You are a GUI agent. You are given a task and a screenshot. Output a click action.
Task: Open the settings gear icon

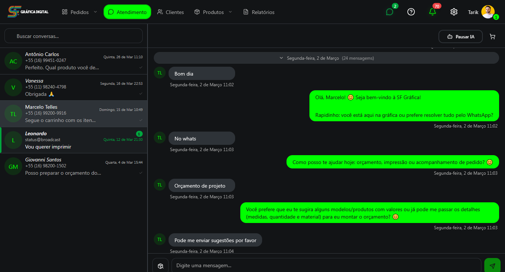pyautogui.click(x=454, y=12)
